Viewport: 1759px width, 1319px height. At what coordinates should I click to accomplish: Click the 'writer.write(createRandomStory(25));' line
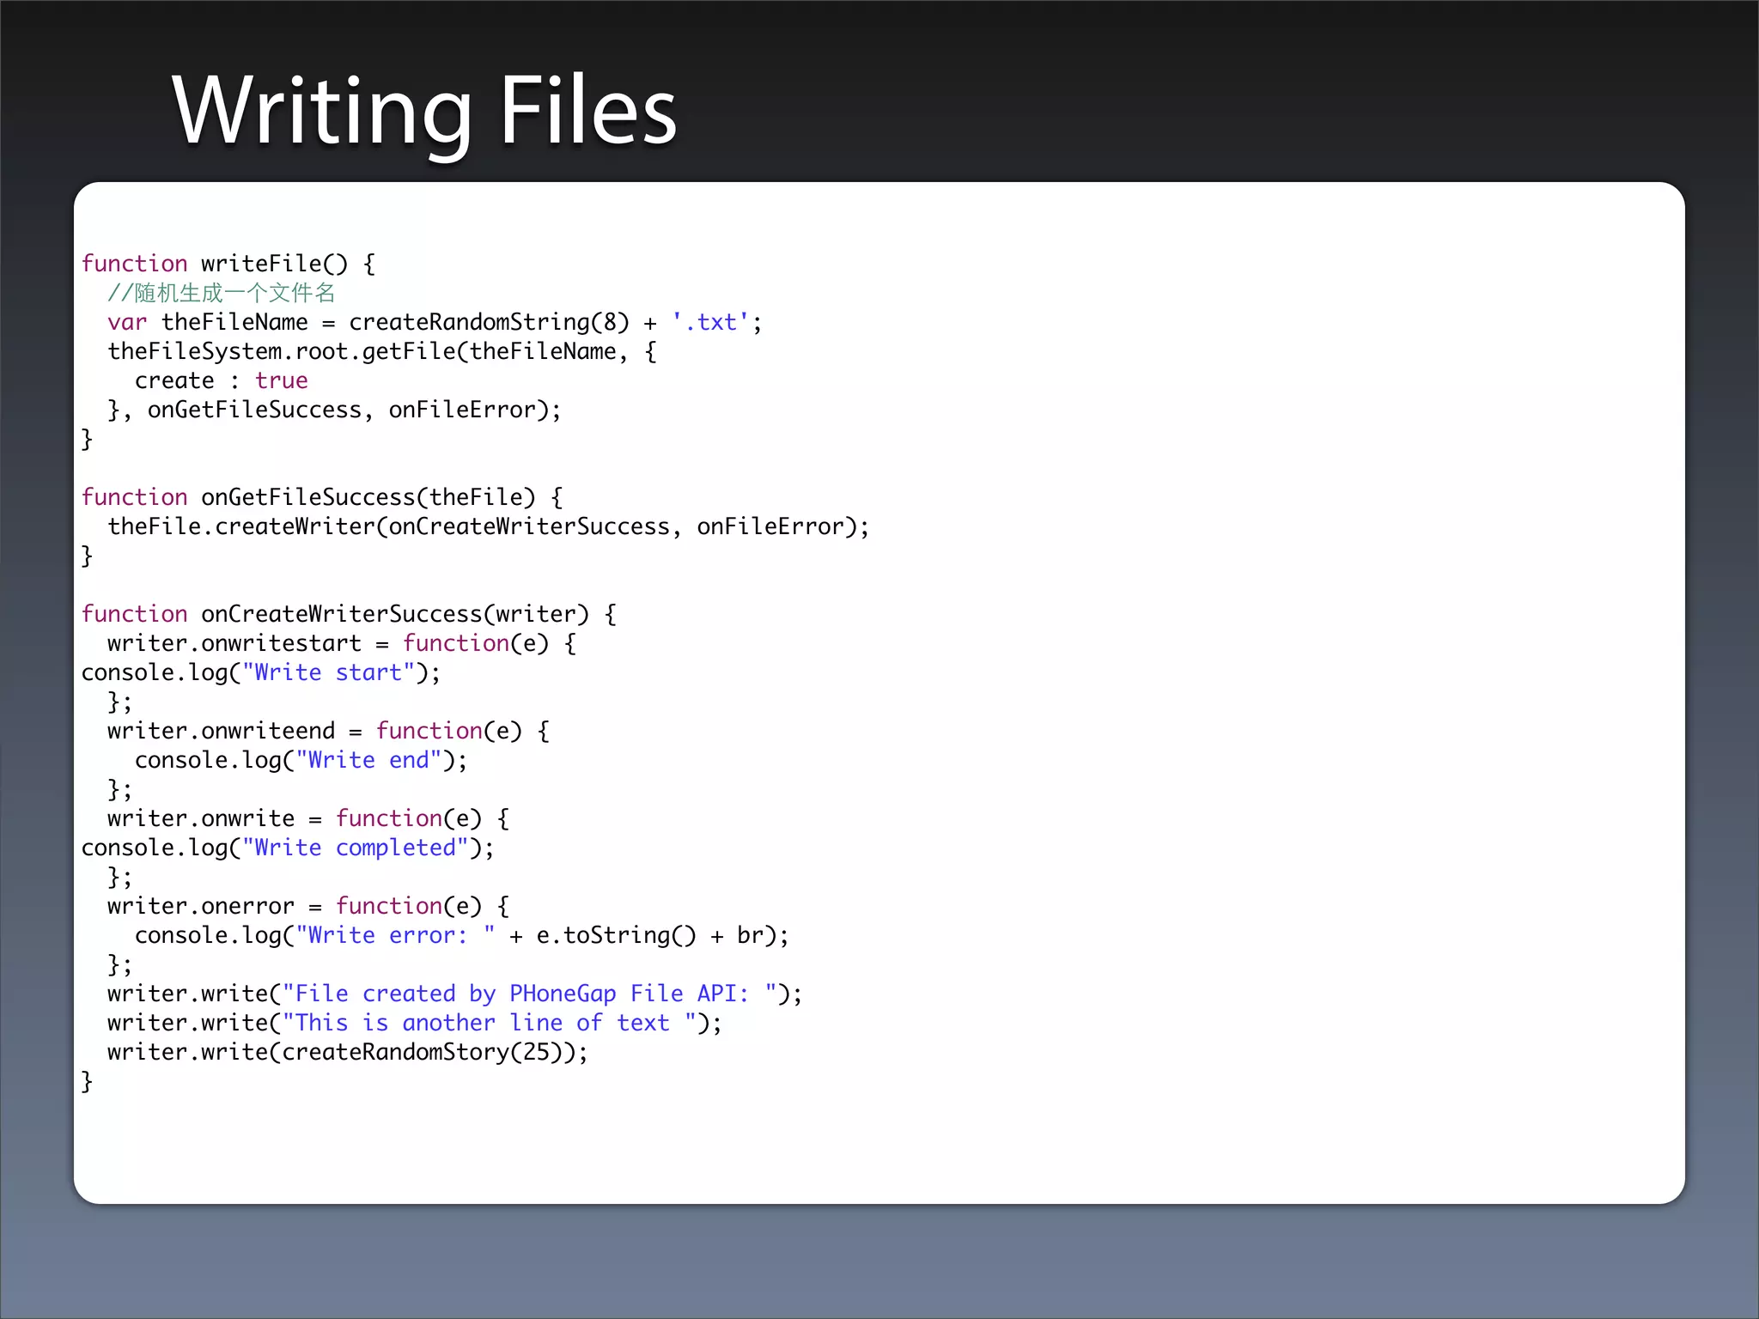coord(348,1052)
